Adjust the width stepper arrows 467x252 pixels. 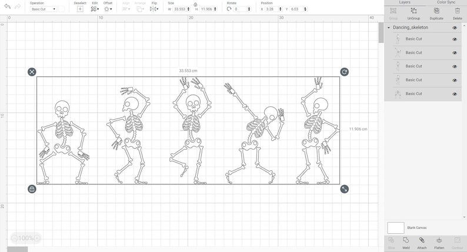[188, 9]
